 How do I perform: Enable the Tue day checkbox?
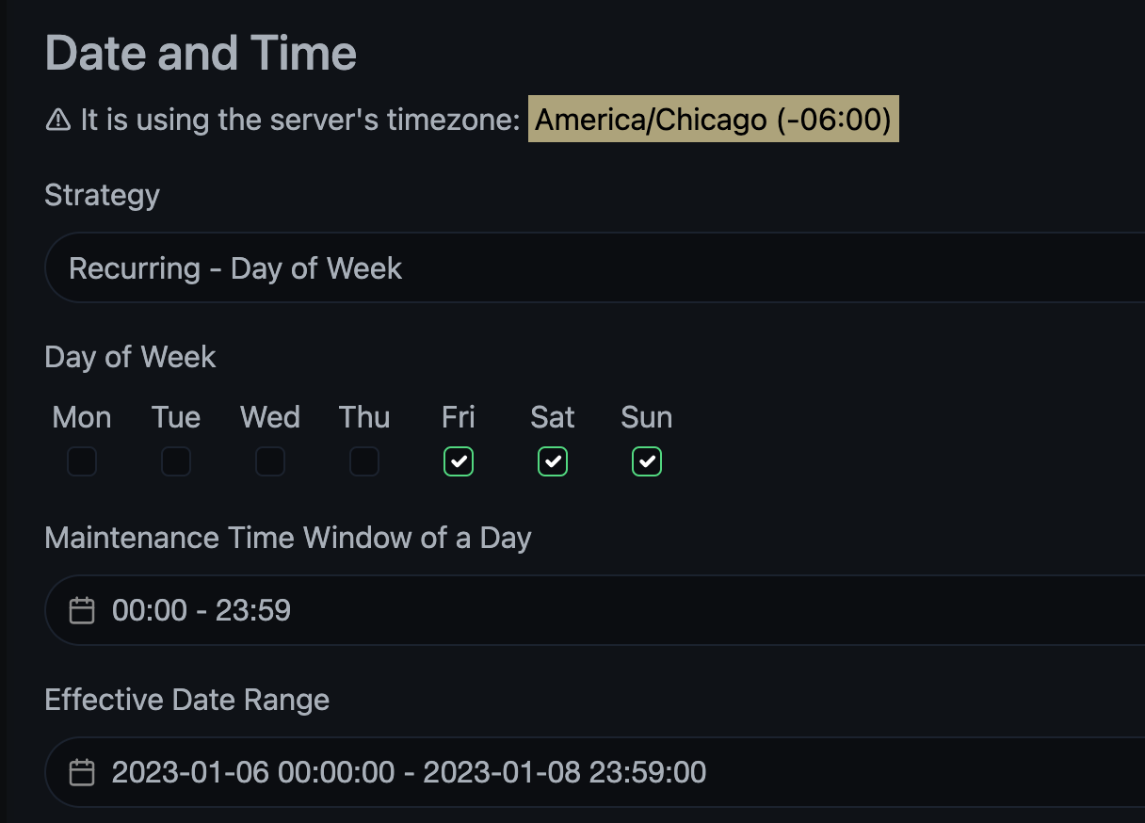(176, 461)
